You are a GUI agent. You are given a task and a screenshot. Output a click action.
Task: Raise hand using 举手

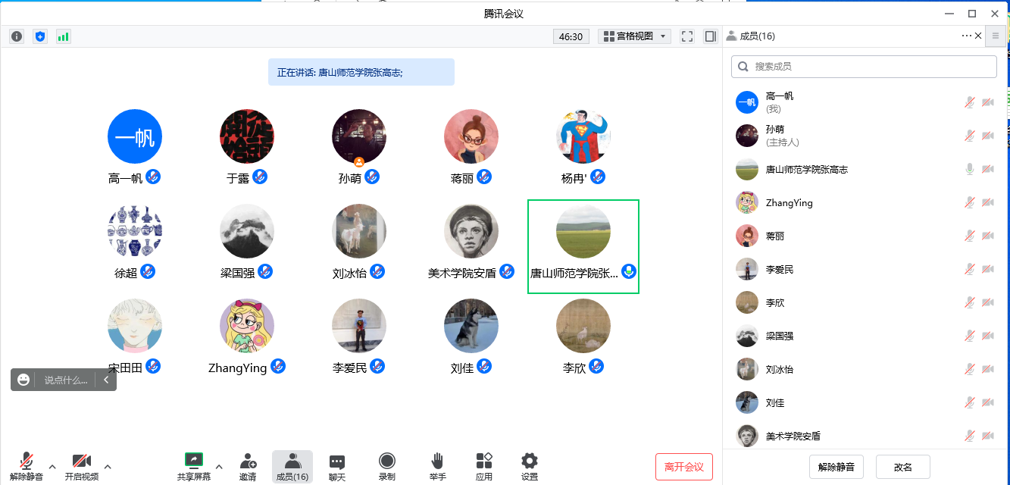coord(437,466)
